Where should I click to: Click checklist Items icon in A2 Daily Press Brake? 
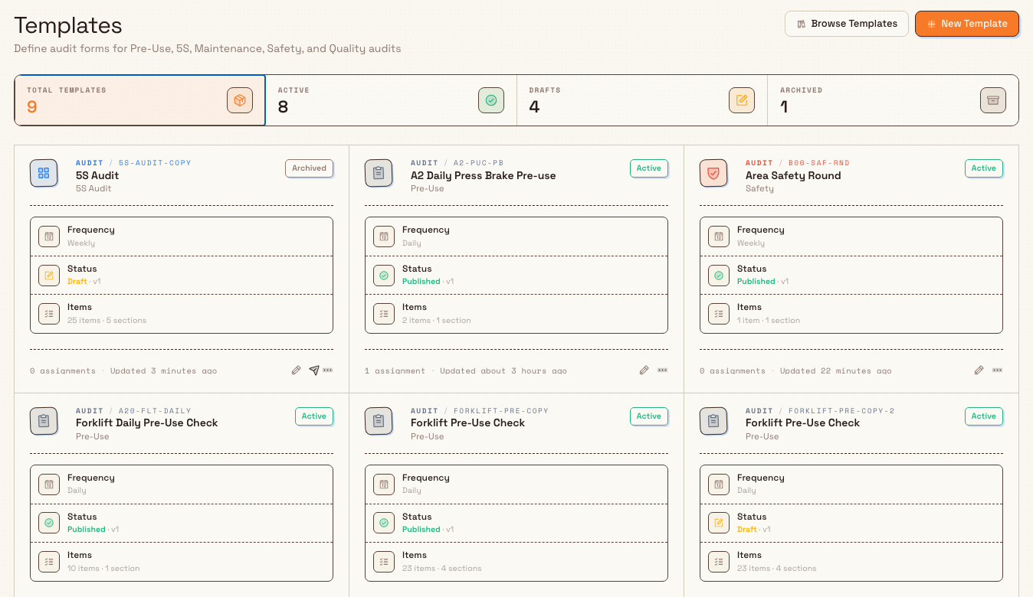pos(384,314)
